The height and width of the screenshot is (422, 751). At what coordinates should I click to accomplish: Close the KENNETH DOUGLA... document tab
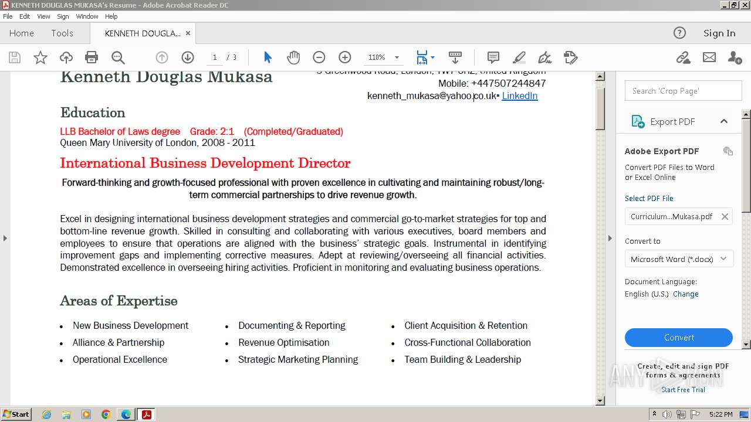[x=188, y=33]
